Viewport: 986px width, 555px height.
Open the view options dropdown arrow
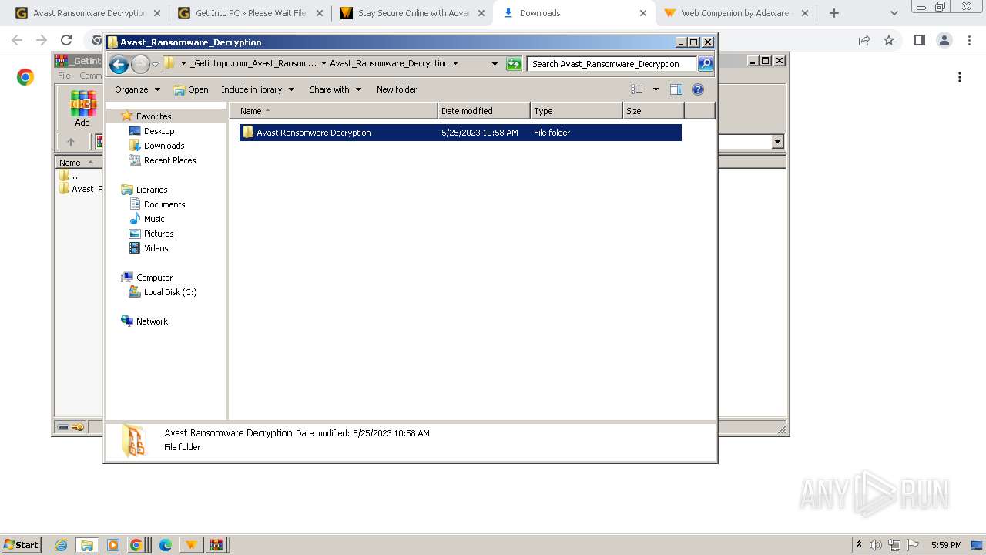(x=656, y=89)
